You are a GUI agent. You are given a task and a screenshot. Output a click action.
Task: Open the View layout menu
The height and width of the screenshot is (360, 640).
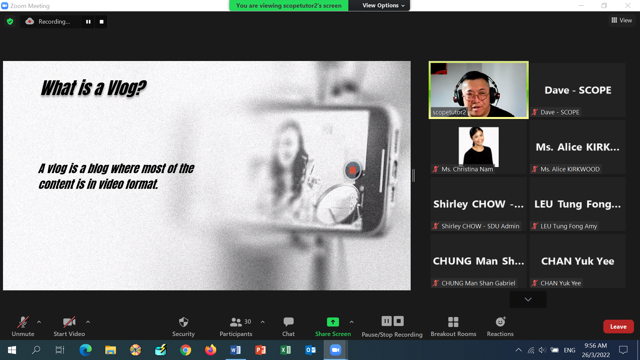622,20
